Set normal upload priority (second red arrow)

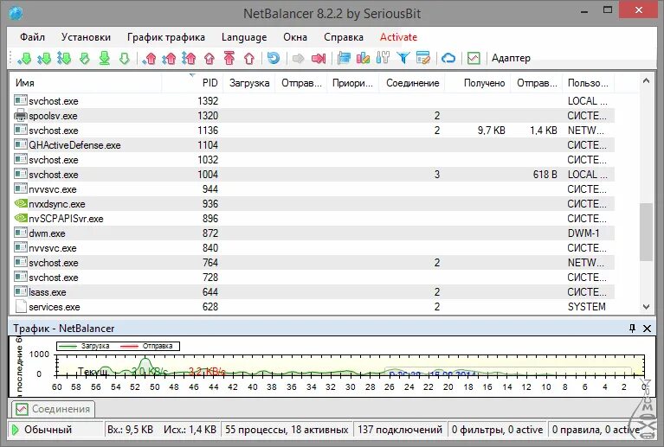coord(169,58)
